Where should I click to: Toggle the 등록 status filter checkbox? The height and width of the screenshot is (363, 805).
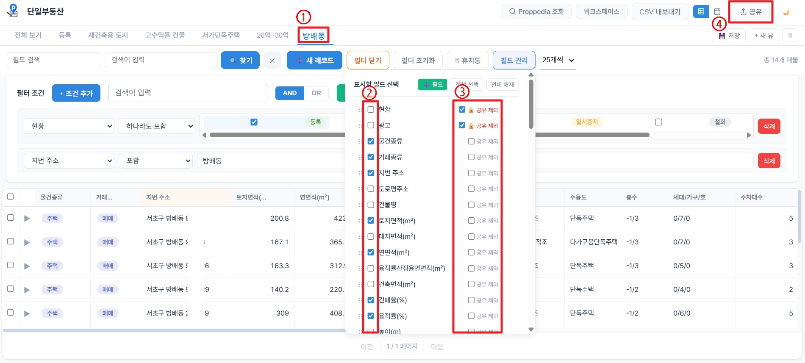[254, 122]
